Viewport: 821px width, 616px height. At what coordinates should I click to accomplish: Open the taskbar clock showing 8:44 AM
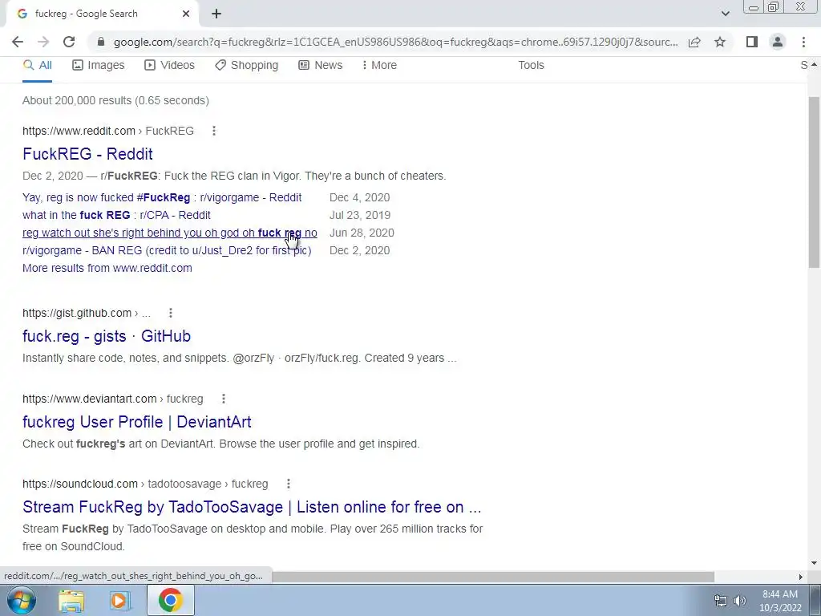pos(780,601)
